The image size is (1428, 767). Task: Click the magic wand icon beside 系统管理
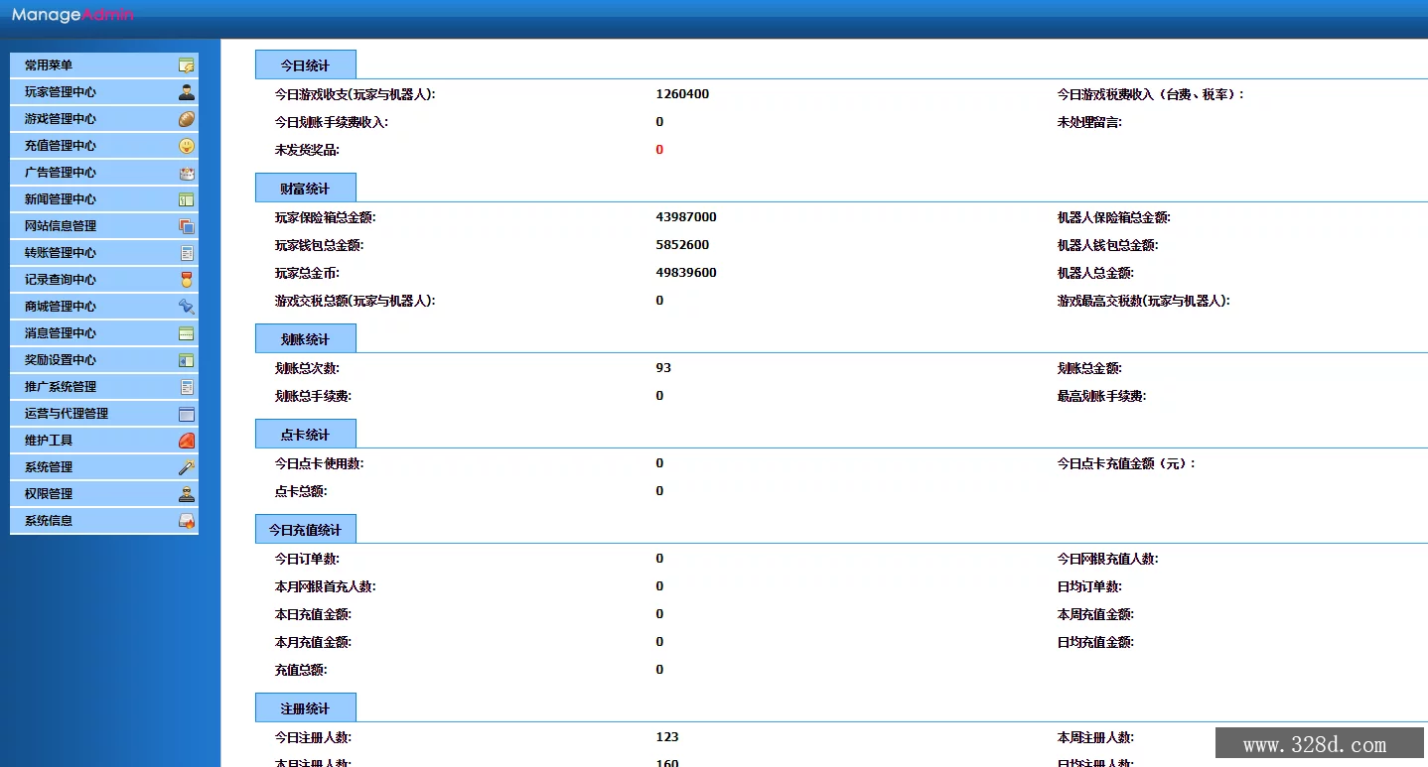[x=186, y=467]
